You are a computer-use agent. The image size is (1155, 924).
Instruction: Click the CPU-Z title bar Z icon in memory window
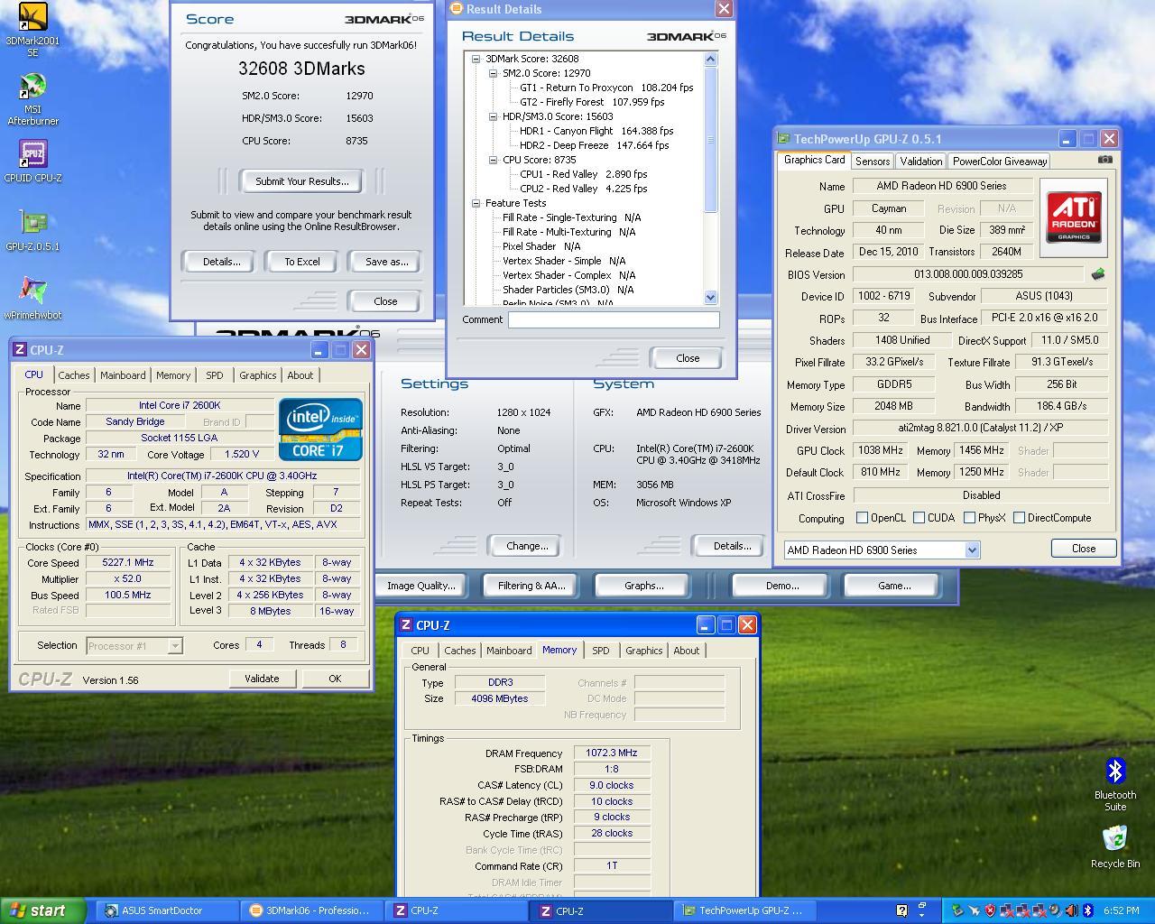[x=407, y=624]
